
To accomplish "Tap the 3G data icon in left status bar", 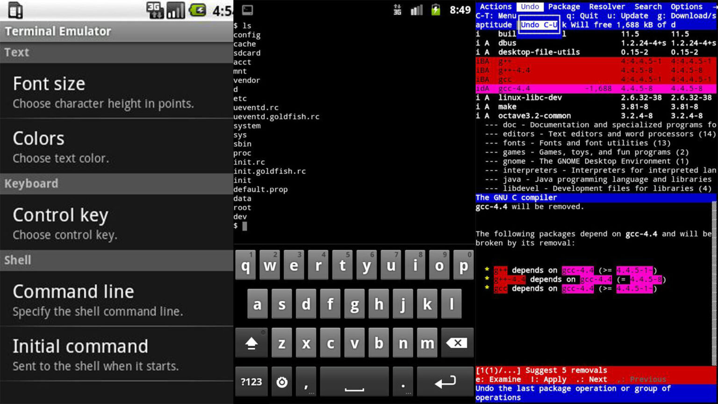I will point(155,10).
